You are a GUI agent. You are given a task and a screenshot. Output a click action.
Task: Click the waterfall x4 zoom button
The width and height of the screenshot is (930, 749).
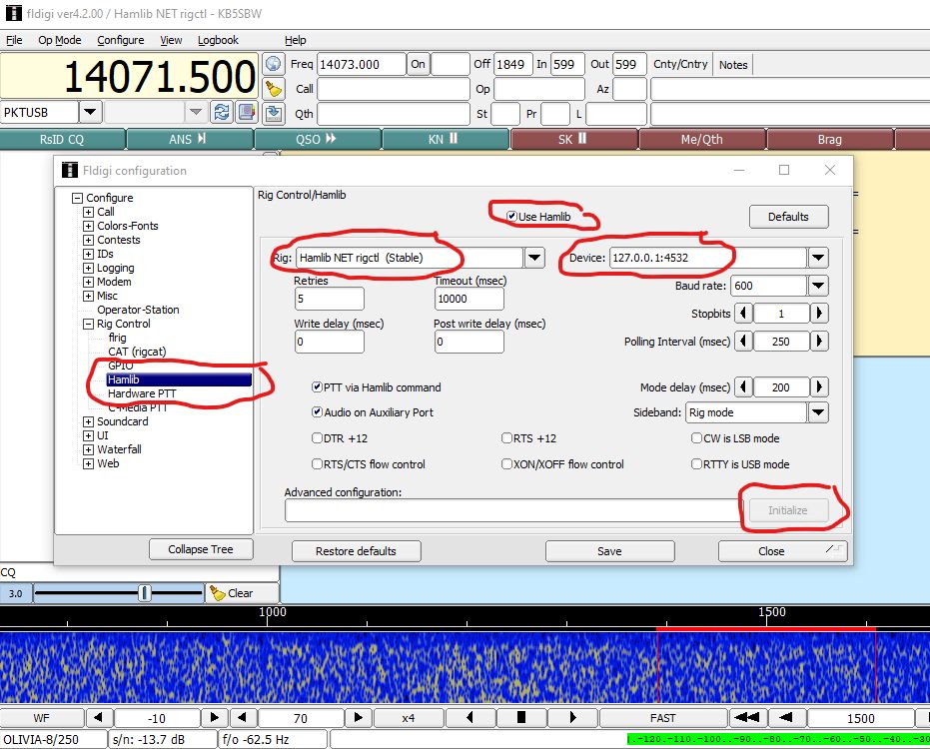[x=409, y=718]
